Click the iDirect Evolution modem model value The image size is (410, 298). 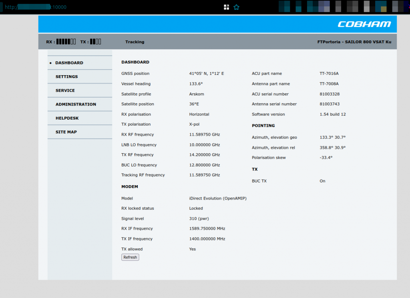217,198
